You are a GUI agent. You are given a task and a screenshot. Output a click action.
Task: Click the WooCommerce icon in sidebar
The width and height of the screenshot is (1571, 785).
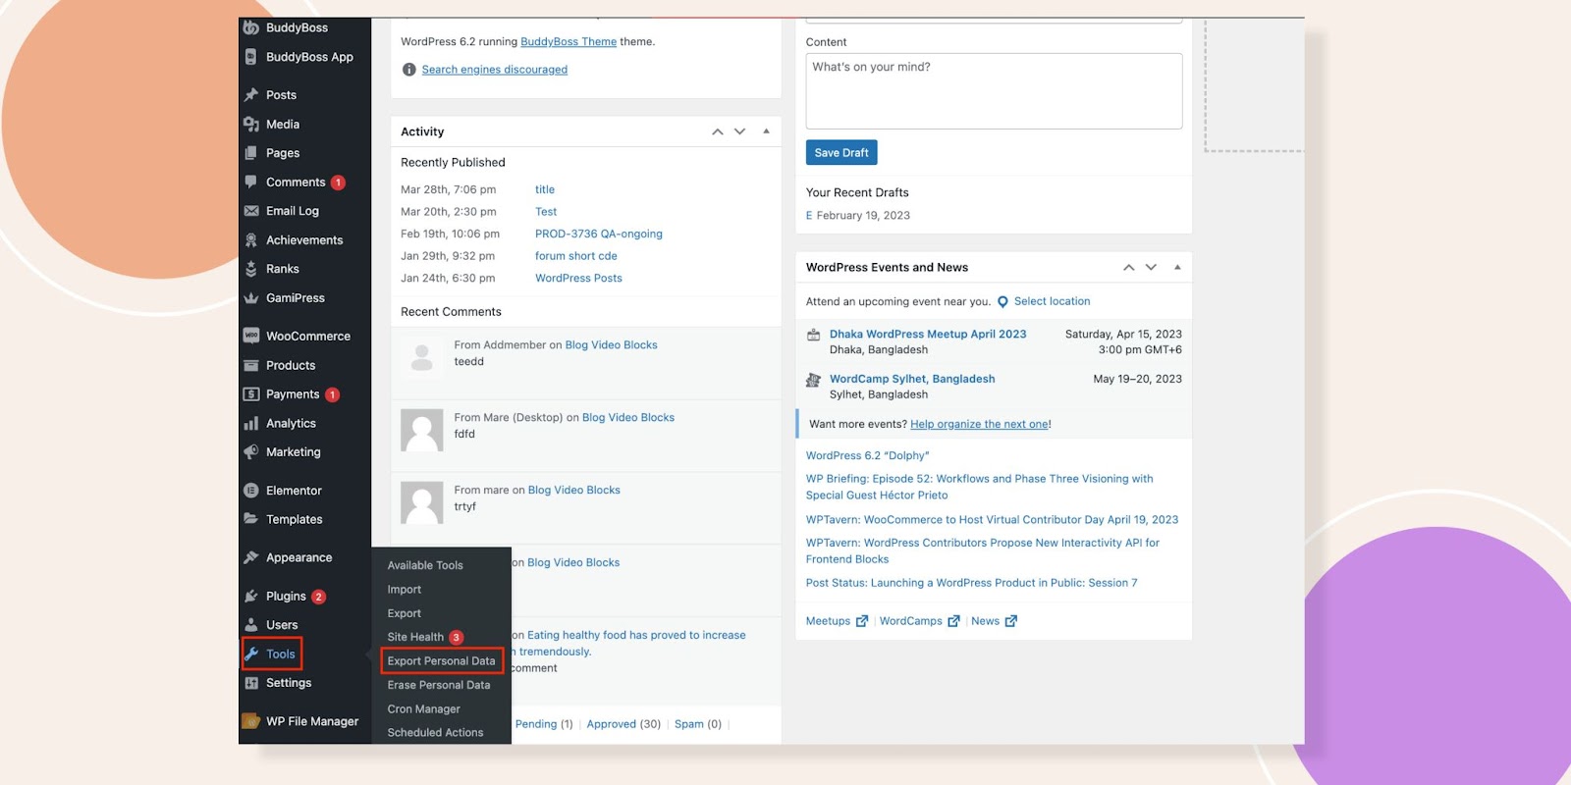(x=251, y=336)
